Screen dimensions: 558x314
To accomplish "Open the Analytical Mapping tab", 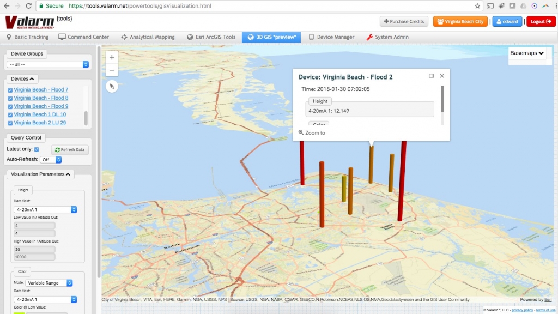I will pos(148,37).
